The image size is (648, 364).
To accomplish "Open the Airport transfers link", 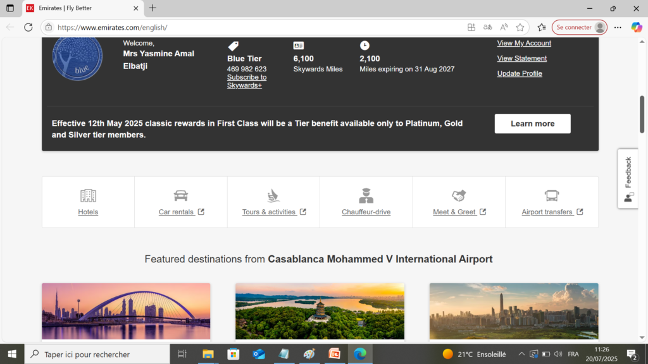I will tap(552, 212).
